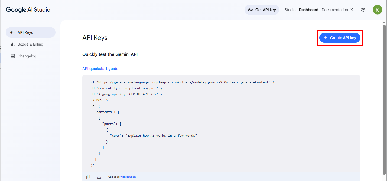Click the "Content-Type: application/json" code line

126,88
